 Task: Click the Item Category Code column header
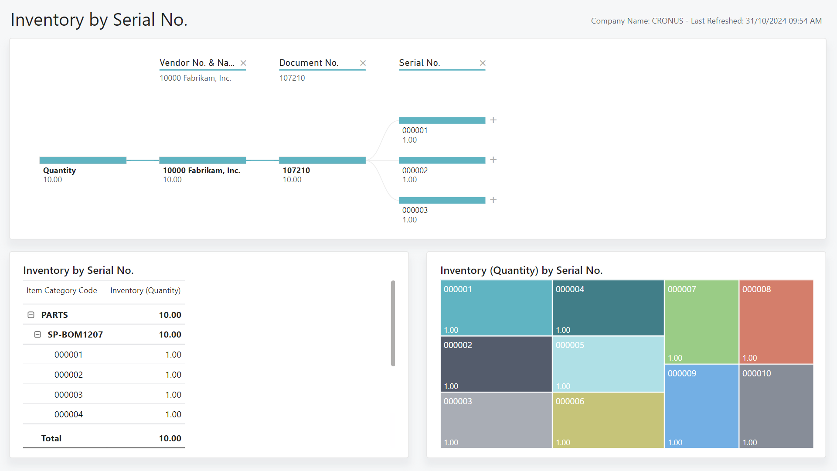61,290
